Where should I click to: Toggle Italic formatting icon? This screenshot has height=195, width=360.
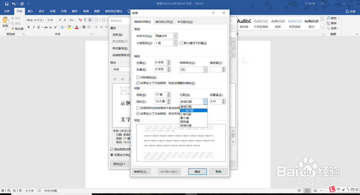(x=33, y=27)
